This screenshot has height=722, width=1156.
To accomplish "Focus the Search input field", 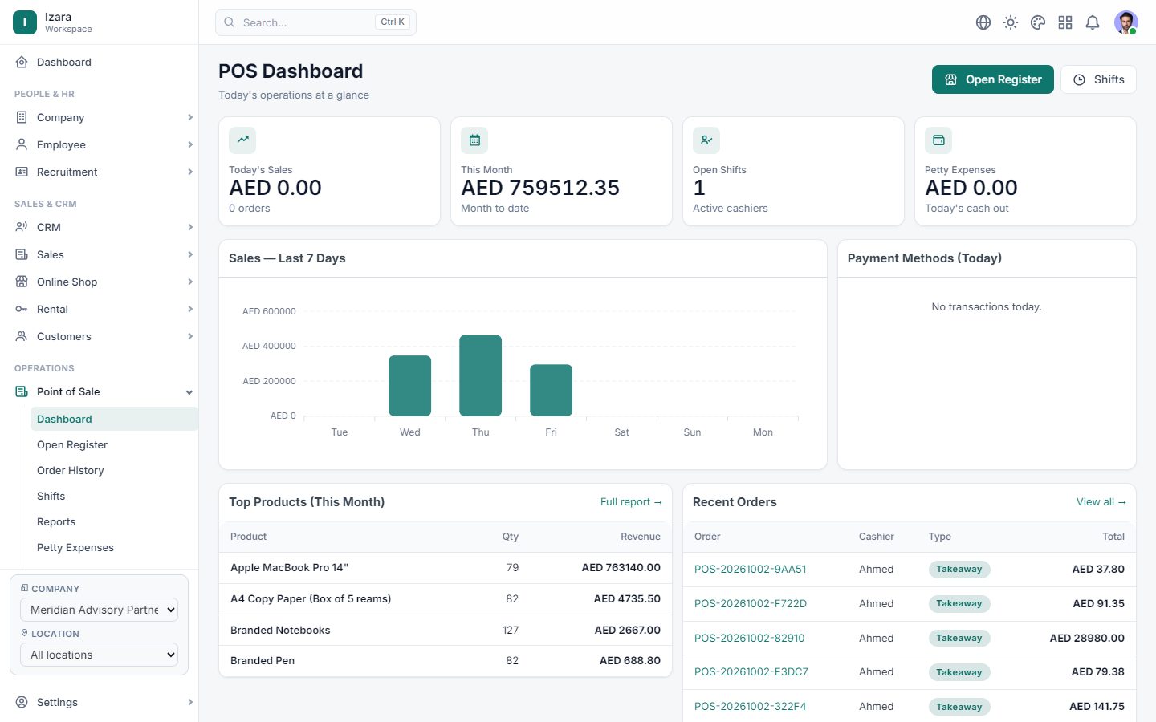I will tap(315, 22).
